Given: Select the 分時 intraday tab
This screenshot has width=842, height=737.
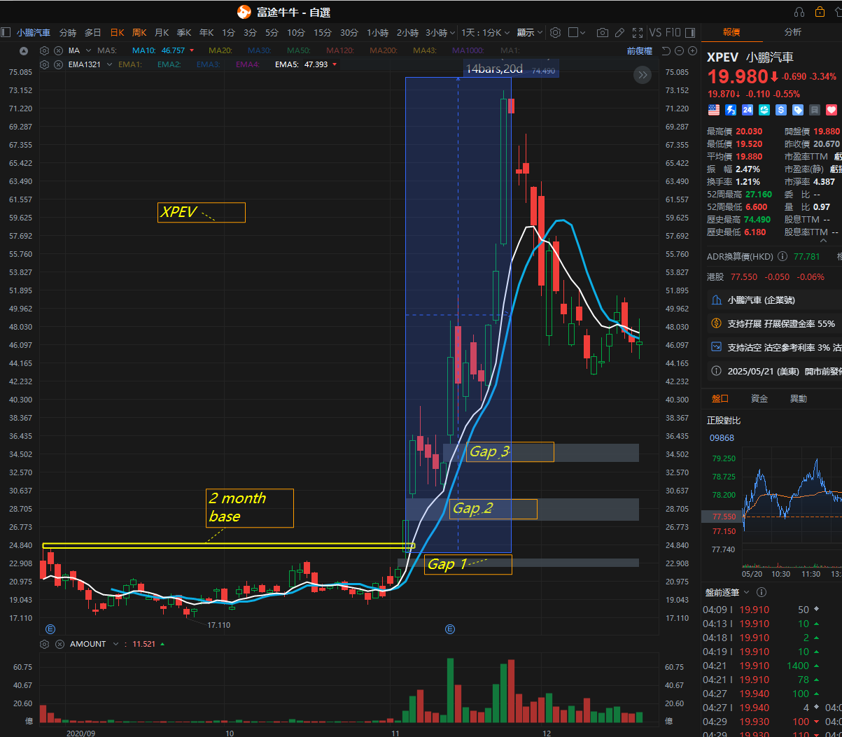Looking at the screenshot, I should point(68,33).
